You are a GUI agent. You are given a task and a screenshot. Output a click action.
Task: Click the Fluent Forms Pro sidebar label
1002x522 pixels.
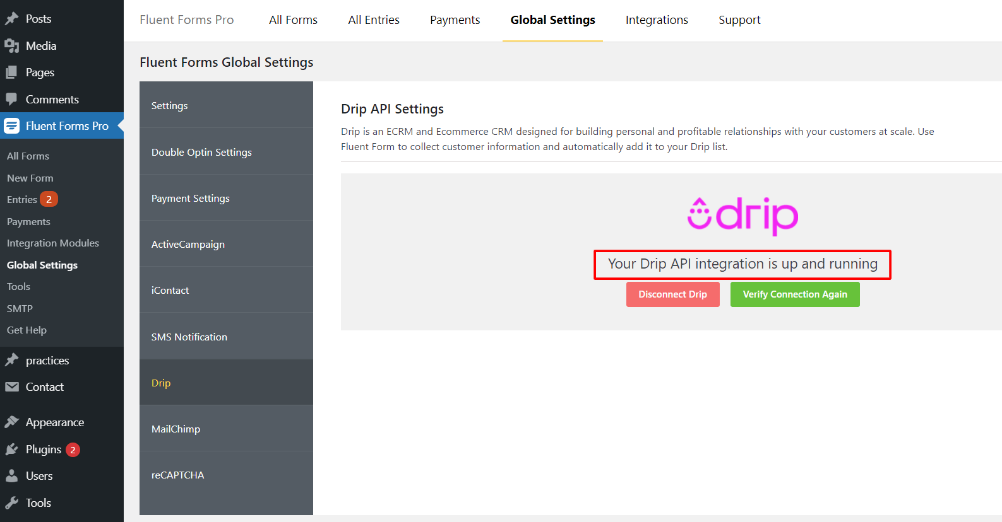pos(67,126)
